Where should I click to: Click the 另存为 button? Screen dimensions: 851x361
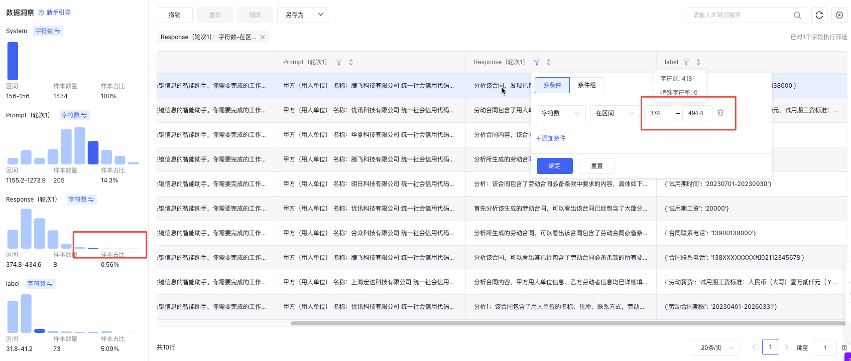[295, 15]
